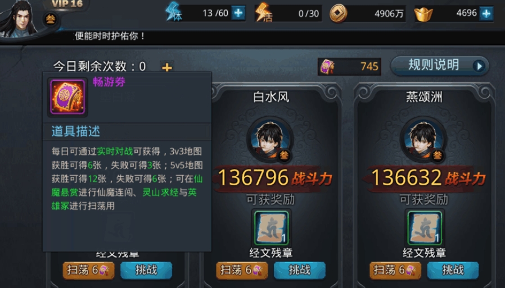Sweep 白水风 with the 扫荡 6 button
The width and height of the screenshot is (505, 288).
[x=242, y=271]
